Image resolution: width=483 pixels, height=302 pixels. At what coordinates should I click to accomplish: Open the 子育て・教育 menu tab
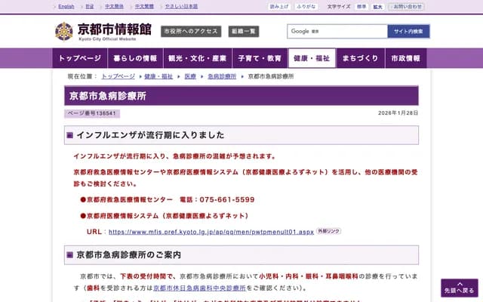click(259, 58)
